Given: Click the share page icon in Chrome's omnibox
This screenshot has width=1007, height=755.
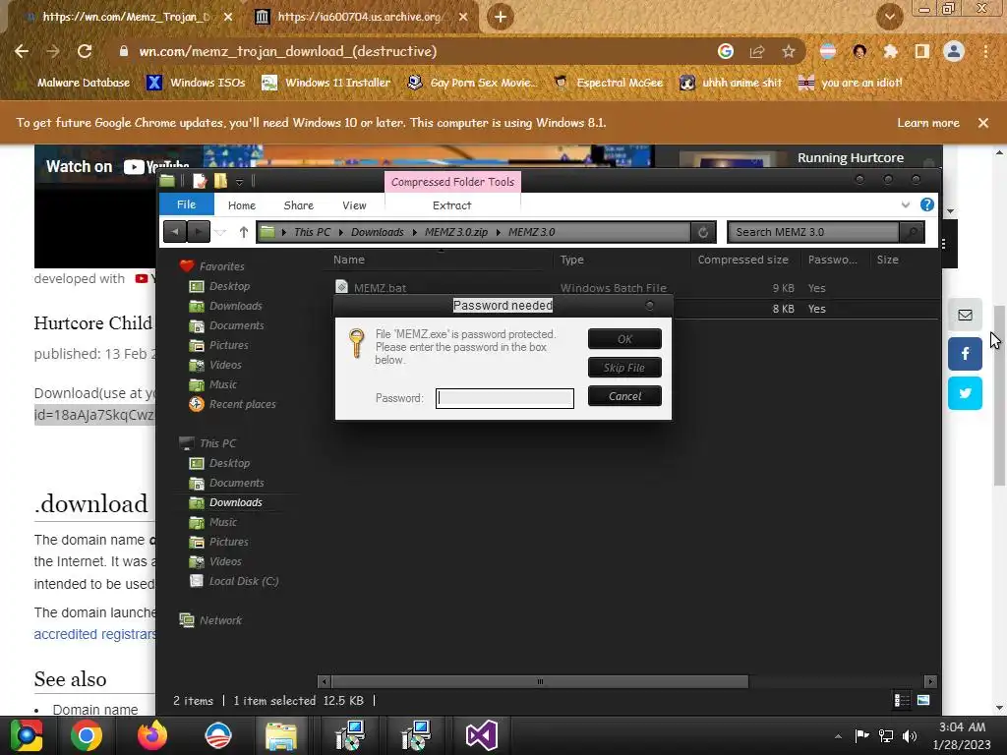Looking at the screenshot, I should (x=757, y=51).
